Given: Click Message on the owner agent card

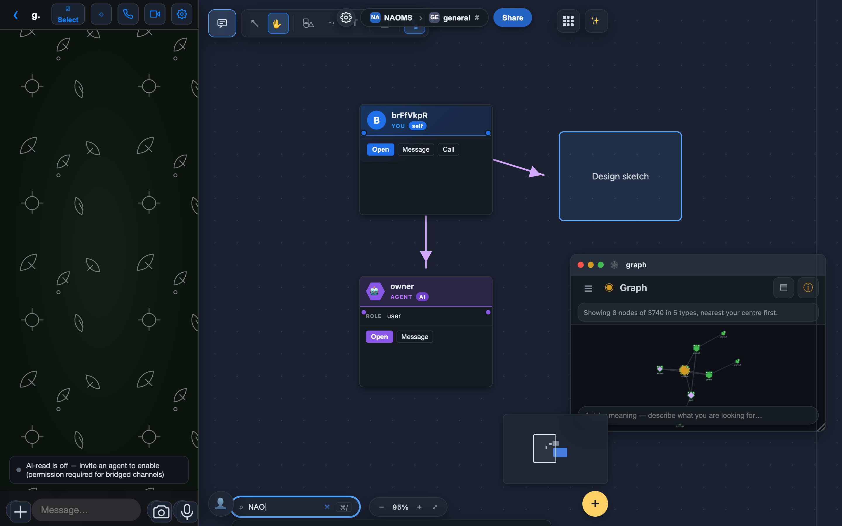Looking at the screenshot, I should [415, 337].
